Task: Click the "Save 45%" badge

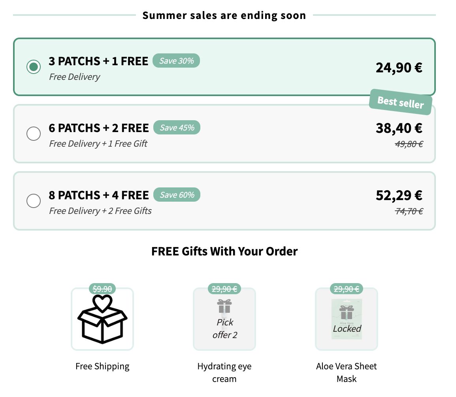Action: tap(177, 127)
